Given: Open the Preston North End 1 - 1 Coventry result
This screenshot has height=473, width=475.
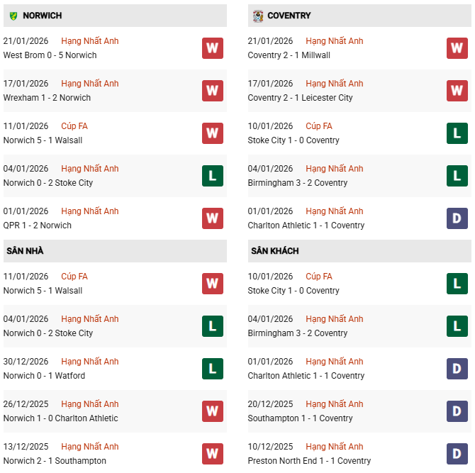Looking at the screenshot, I should [x=309, y=461].
